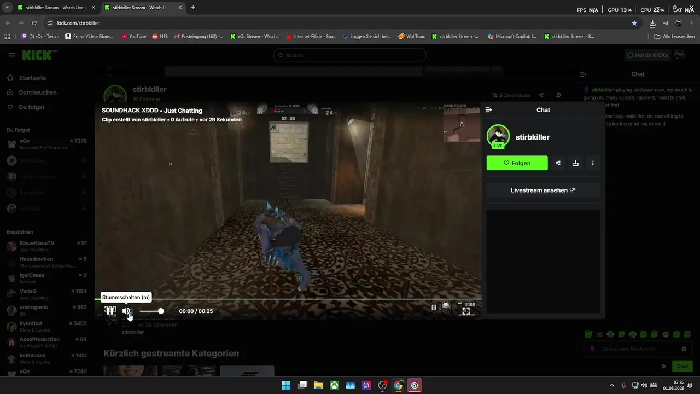Open the clip's three-dot more menu
This screenshot has width=700, height=394.
click(593, 163)
